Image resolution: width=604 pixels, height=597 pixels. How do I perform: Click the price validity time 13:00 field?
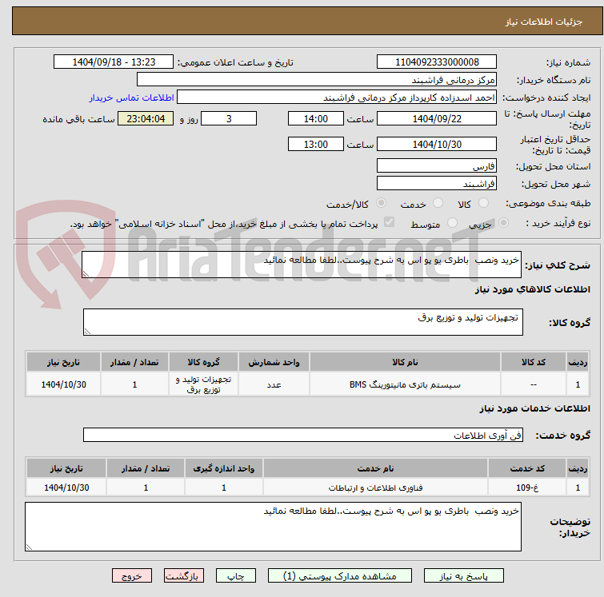click(x=316, y=145)
